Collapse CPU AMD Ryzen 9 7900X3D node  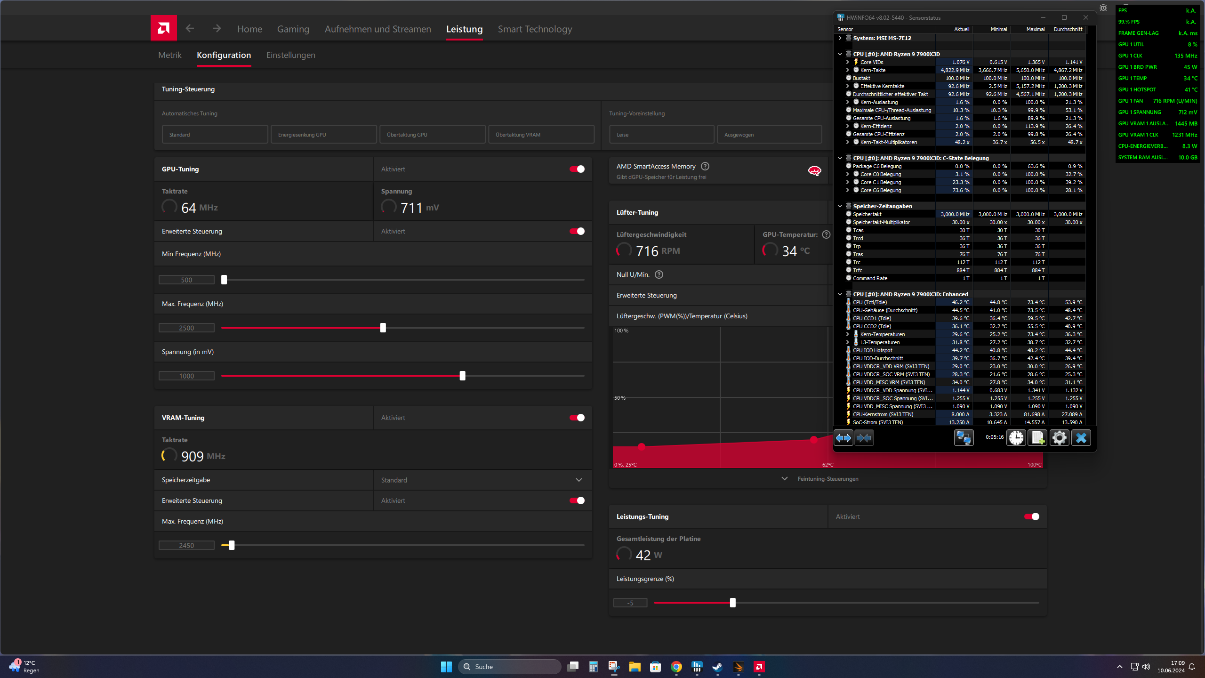pos(840,54)
